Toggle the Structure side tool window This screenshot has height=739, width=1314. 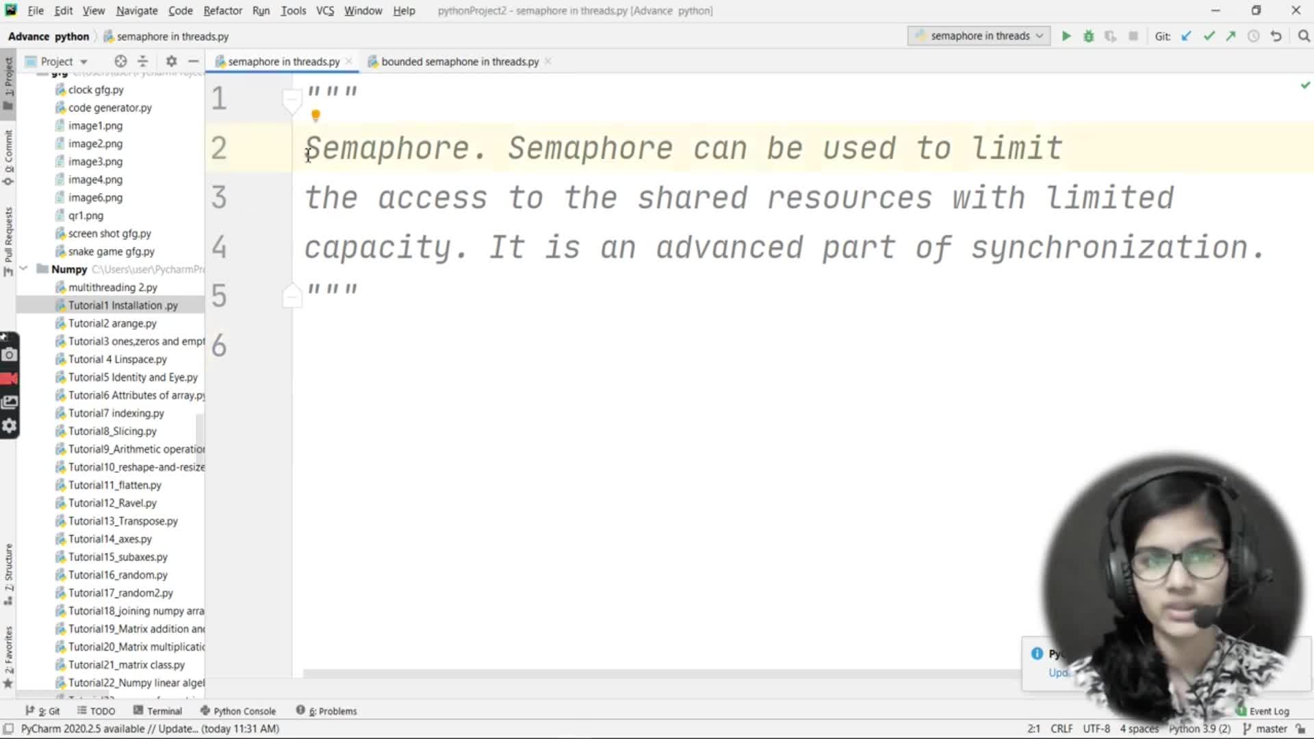pos(8,573)
